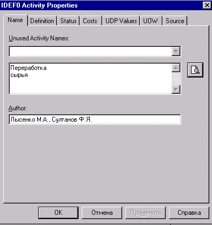Click the word сырья in the name box
Viewport: 212px width, 225px height.
[x=19, y=75]
